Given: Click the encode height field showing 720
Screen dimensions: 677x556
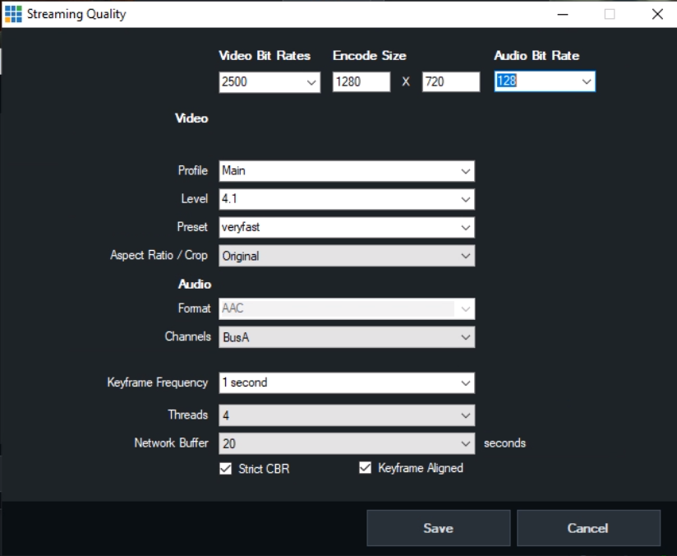Looking at the screenshot, I should (449, 81).
